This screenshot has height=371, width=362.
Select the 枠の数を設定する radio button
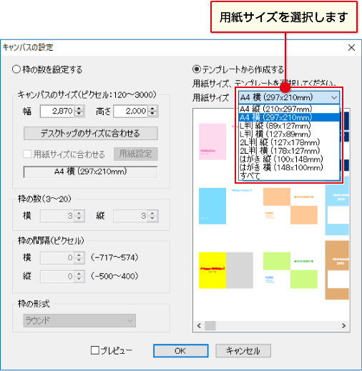click(16, 69)
